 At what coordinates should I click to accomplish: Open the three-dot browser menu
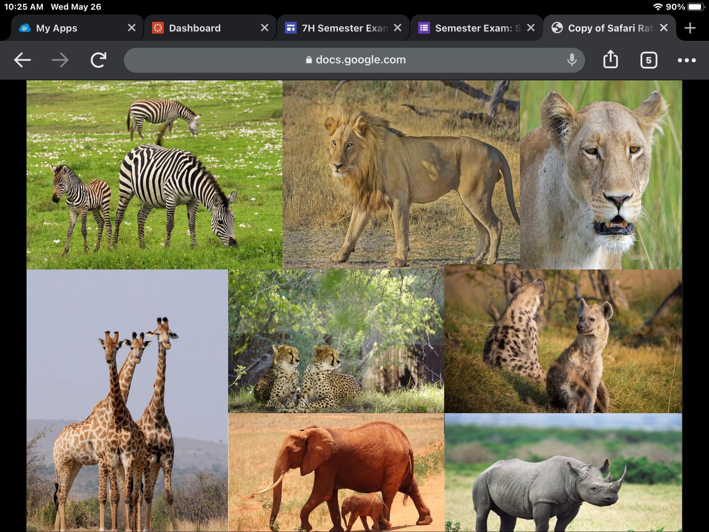(686, 60)
